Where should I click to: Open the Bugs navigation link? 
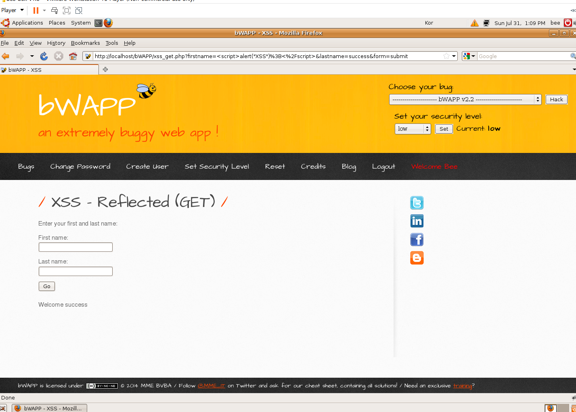tap(26, 167)
